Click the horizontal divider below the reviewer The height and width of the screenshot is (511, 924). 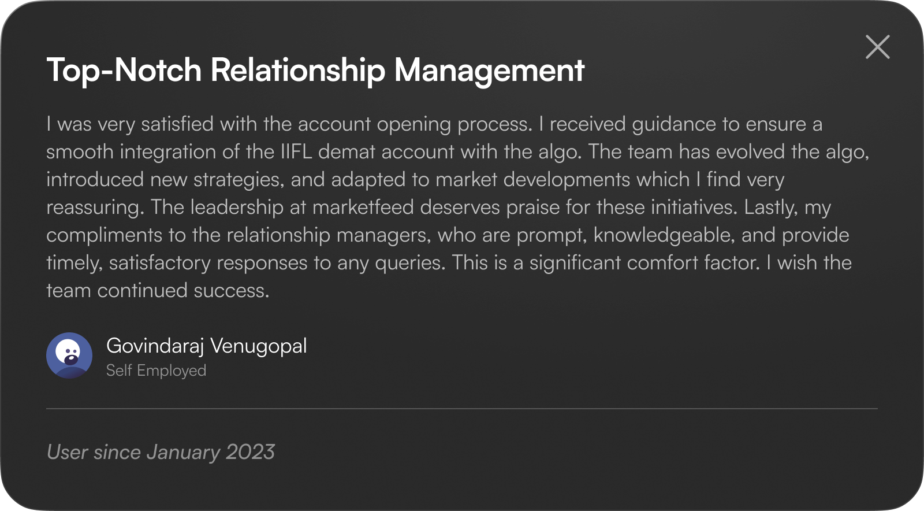pos(462,409)
